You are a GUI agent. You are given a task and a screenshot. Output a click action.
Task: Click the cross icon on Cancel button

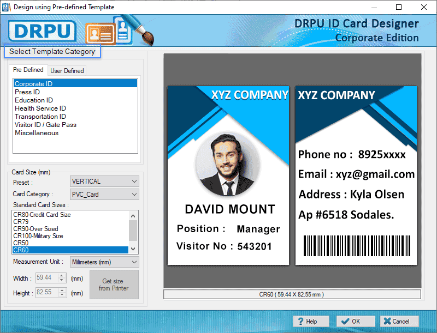tap(387, 321)
